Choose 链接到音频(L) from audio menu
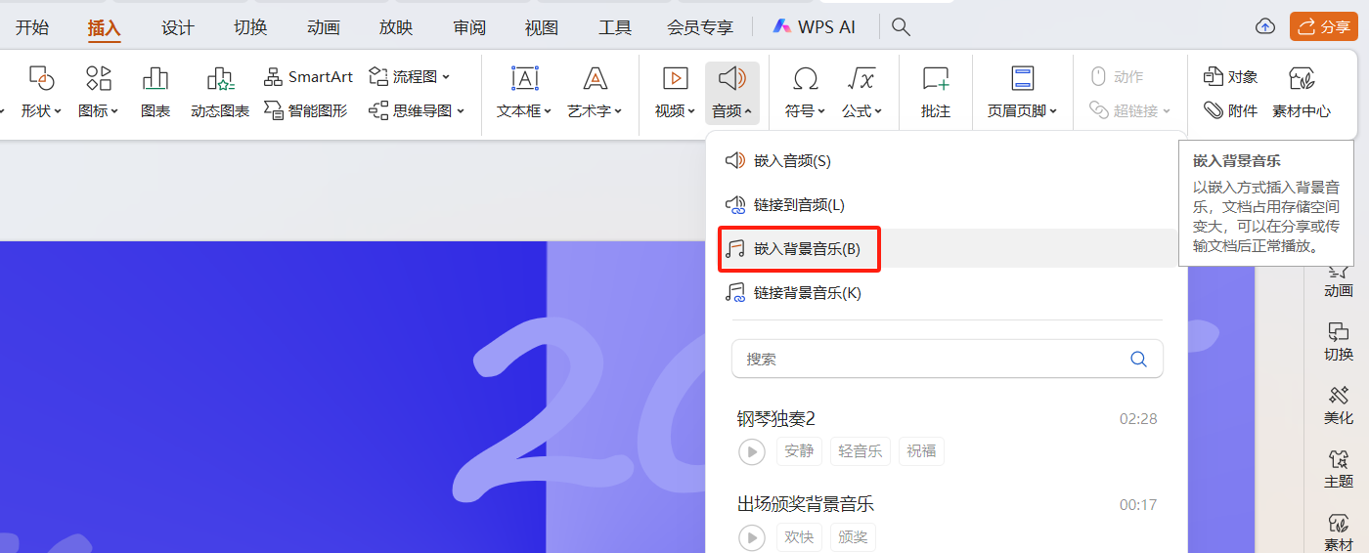The image size is (1369, 553). coord(798,205)
